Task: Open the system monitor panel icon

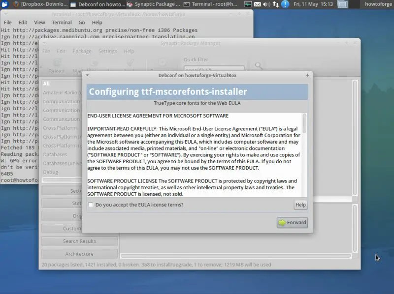Action: (x=248, y=4)
